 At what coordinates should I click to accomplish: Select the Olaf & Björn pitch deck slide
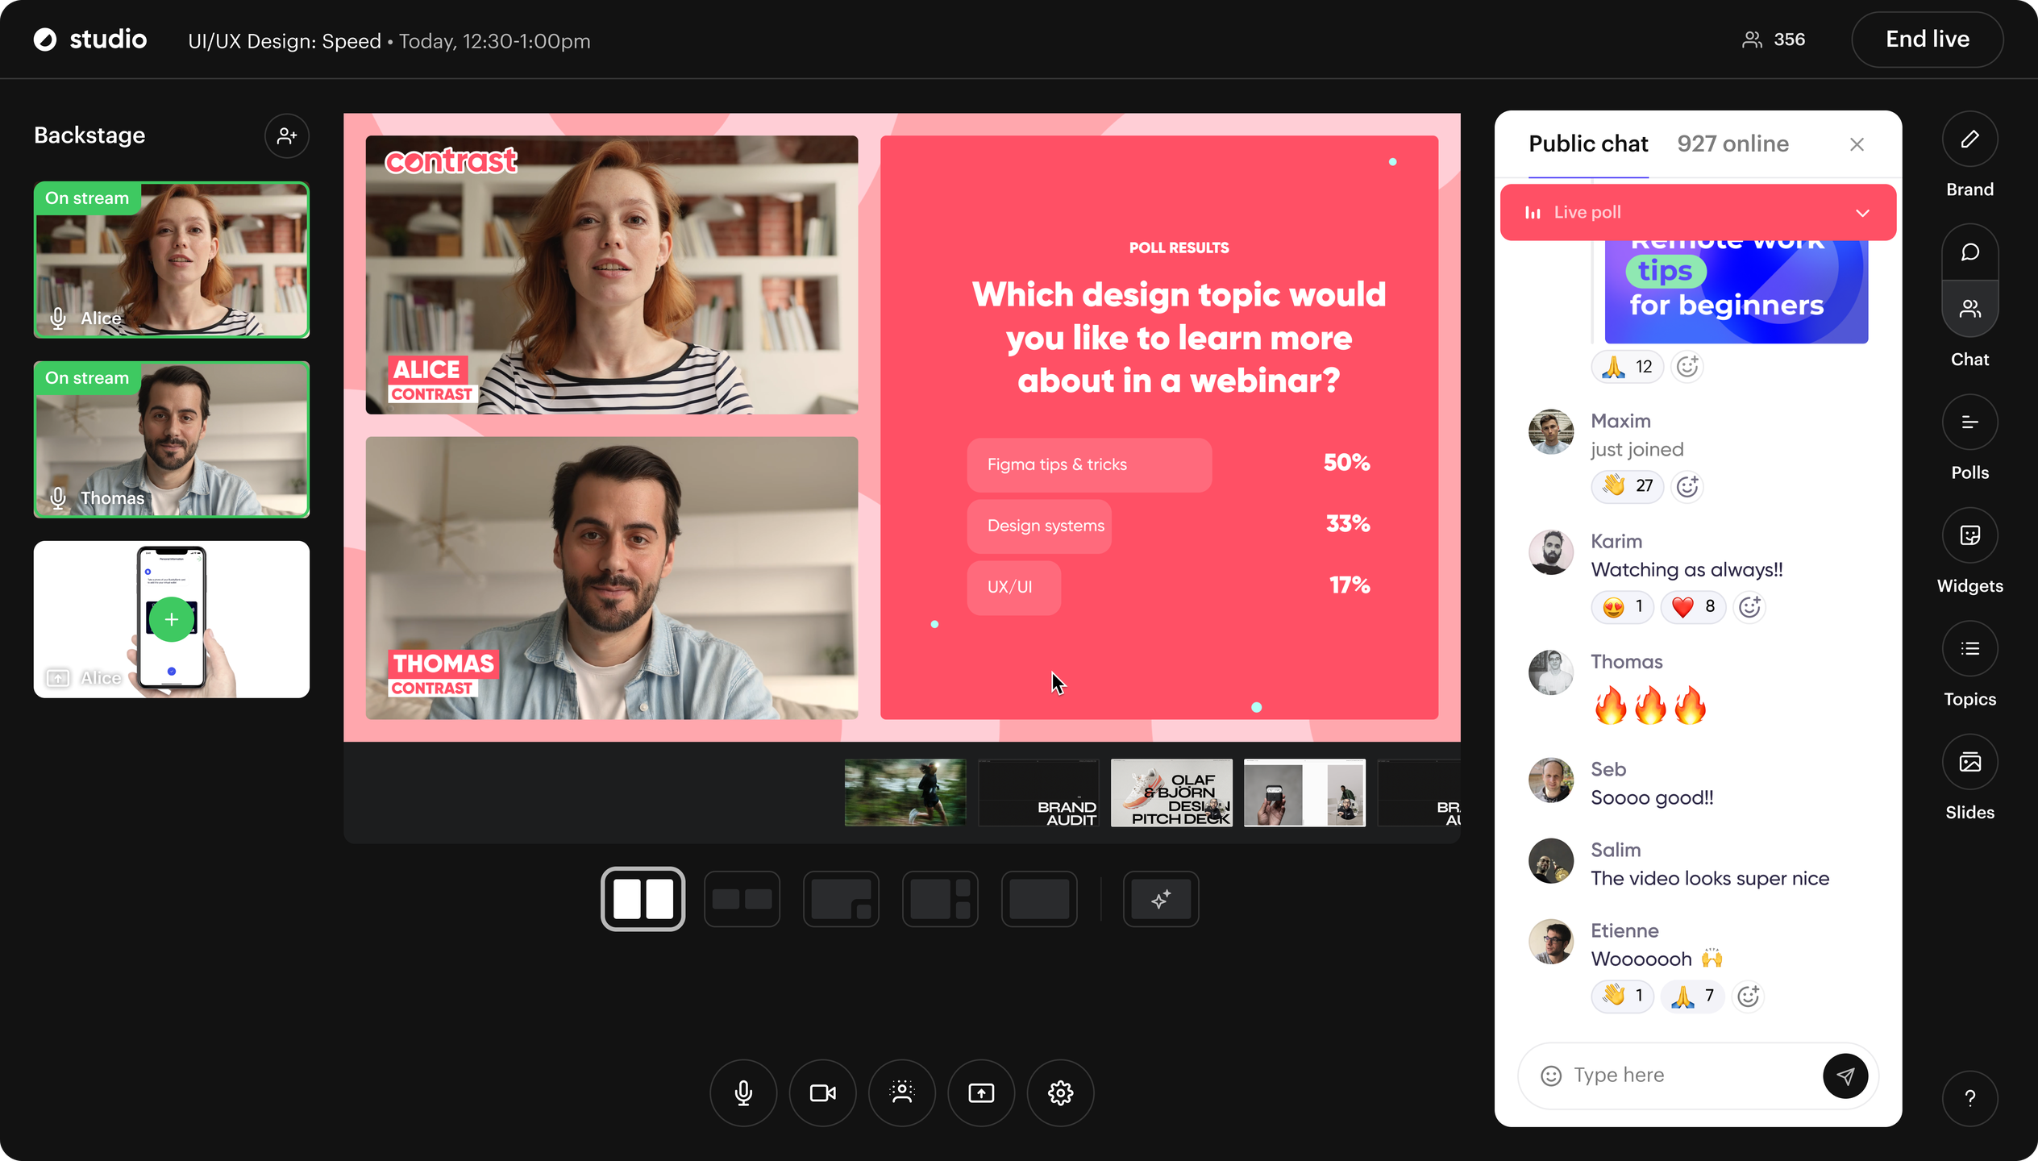coord(1171,793)
